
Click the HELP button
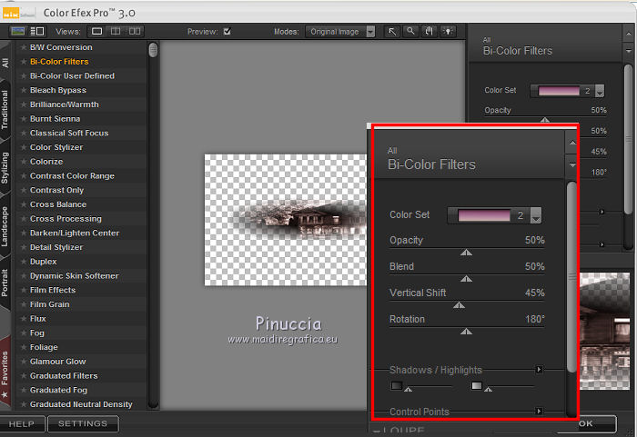tap(22, 424)
